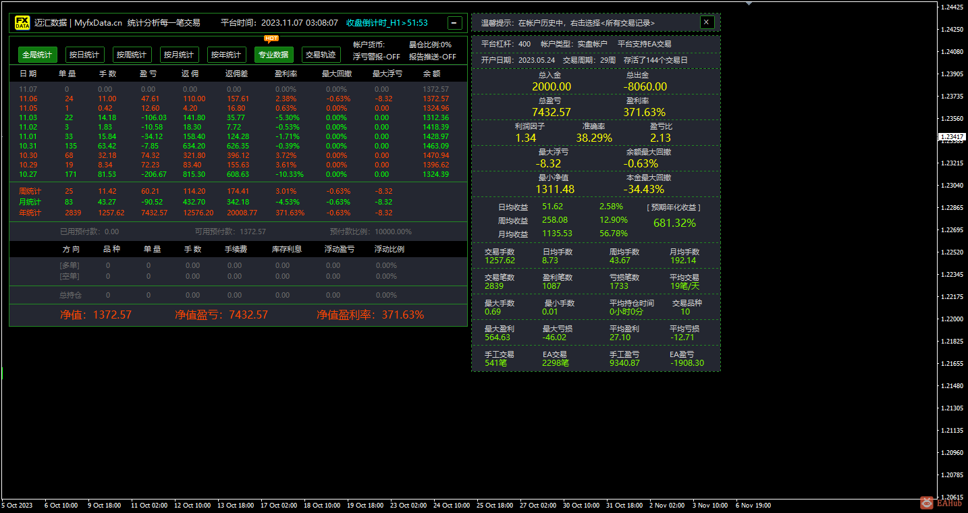
Task: Click the 收盘倒计时_H1 countdown text
Action: coord(387,23)
